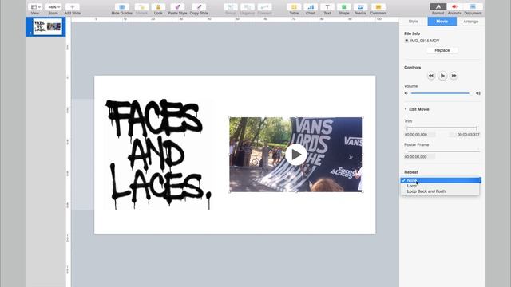
Task: Open the Animate inspector
Action: point(454,7)
